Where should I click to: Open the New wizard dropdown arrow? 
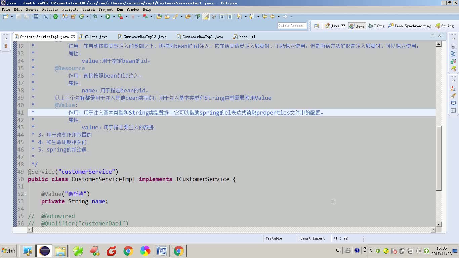[12, 16]
